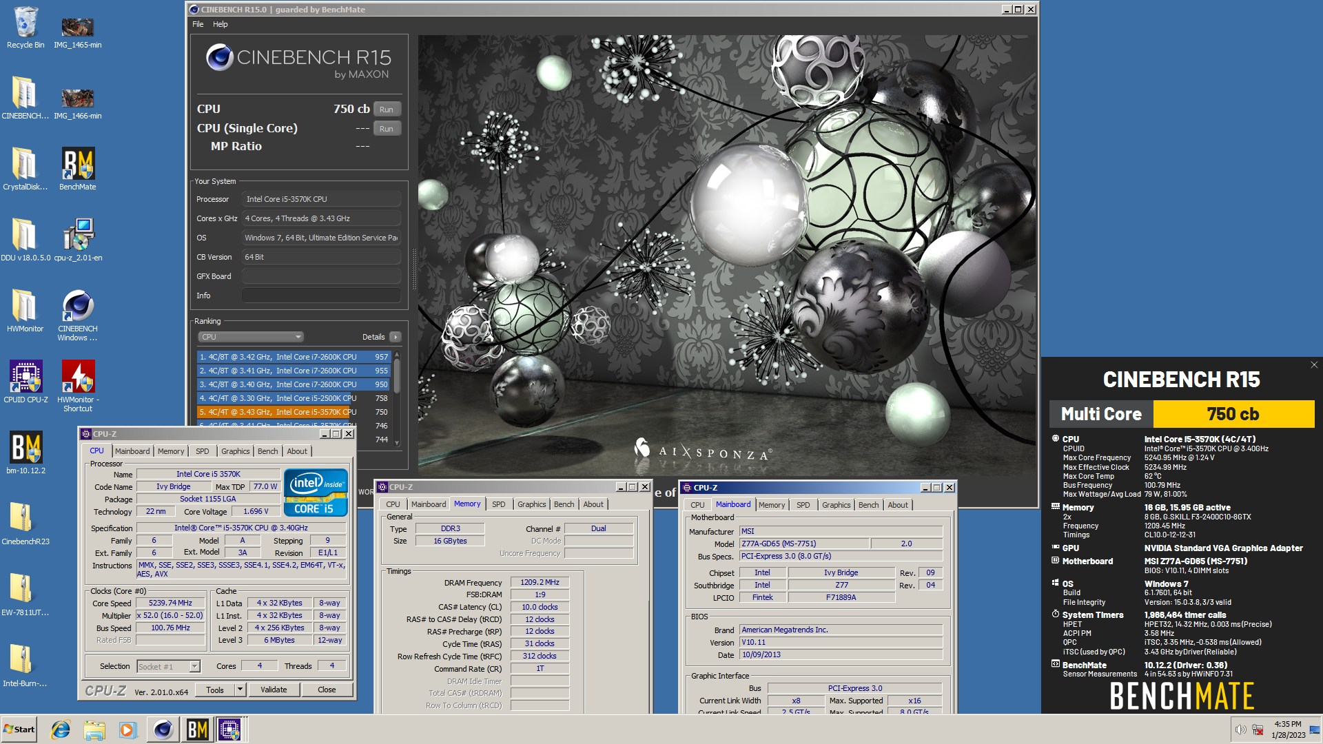
Task: Open Internet Explorer from taskbar
Action: (x=61, y=730)
